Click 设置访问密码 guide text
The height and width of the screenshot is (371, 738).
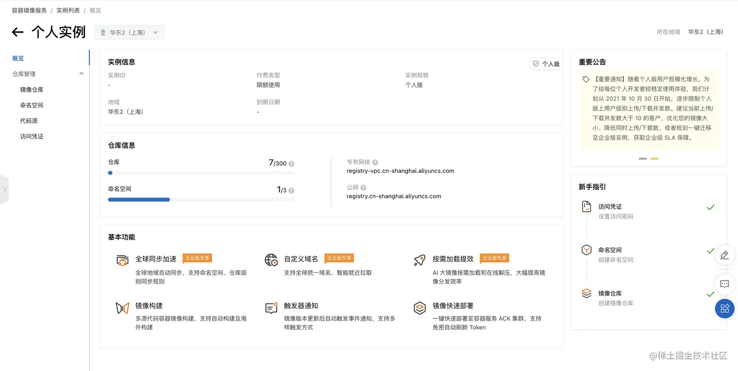(616, 217)
